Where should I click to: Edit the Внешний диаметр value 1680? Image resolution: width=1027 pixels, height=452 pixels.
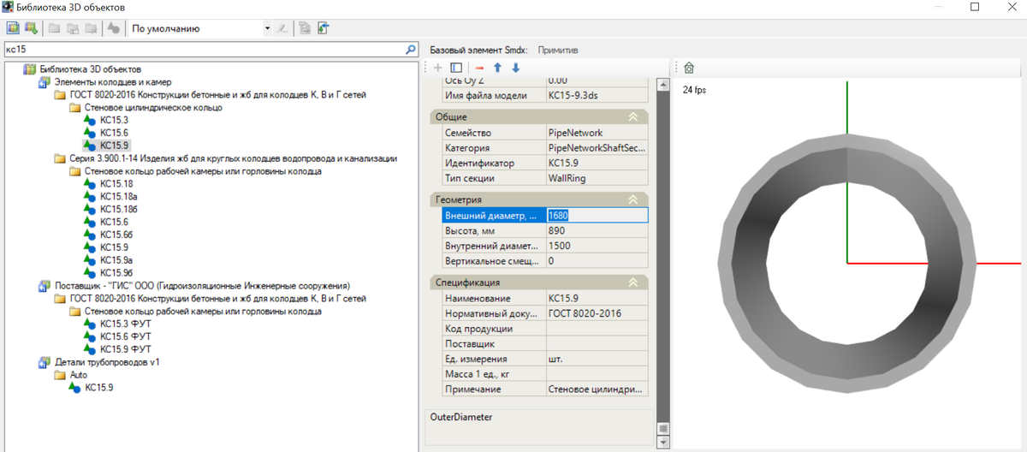point(597,216)
